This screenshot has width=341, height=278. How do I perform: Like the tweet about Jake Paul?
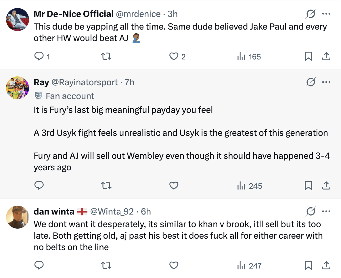point(174,57)
